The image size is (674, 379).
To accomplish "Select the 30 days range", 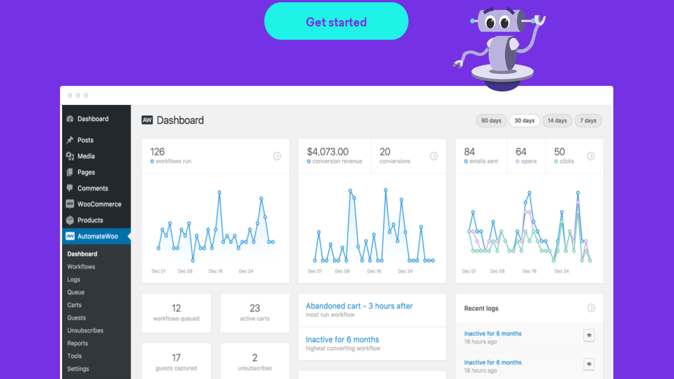I will click(524, 121).
